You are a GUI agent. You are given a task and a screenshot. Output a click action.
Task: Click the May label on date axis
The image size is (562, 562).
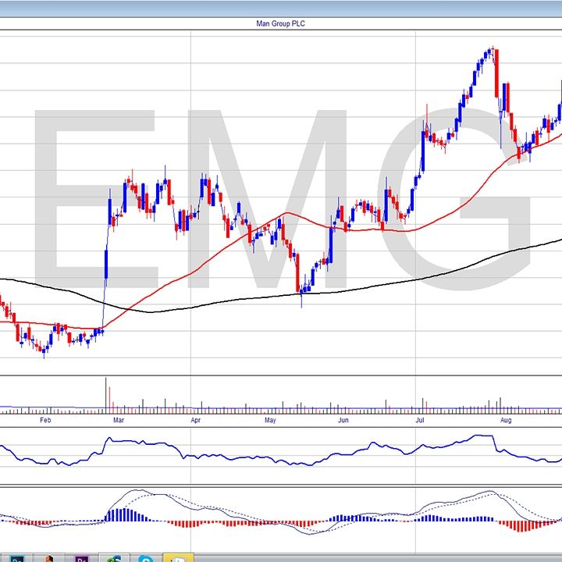click(270, 421)
